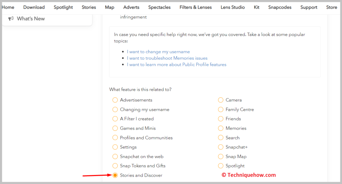Open 'I want to change my username' link

click(158, 52)
